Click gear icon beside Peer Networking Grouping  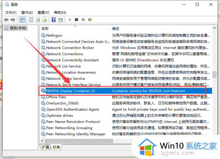43,128
